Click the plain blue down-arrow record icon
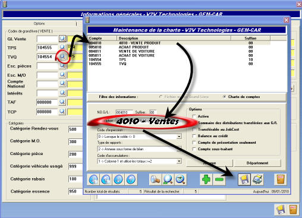Viewport: 302px width, 218px height. [x=118, y=179]
